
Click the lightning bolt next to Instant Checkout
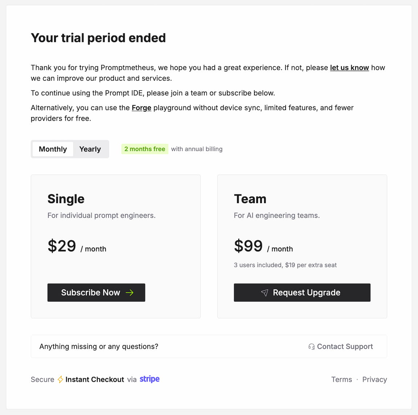click(60, 379)
